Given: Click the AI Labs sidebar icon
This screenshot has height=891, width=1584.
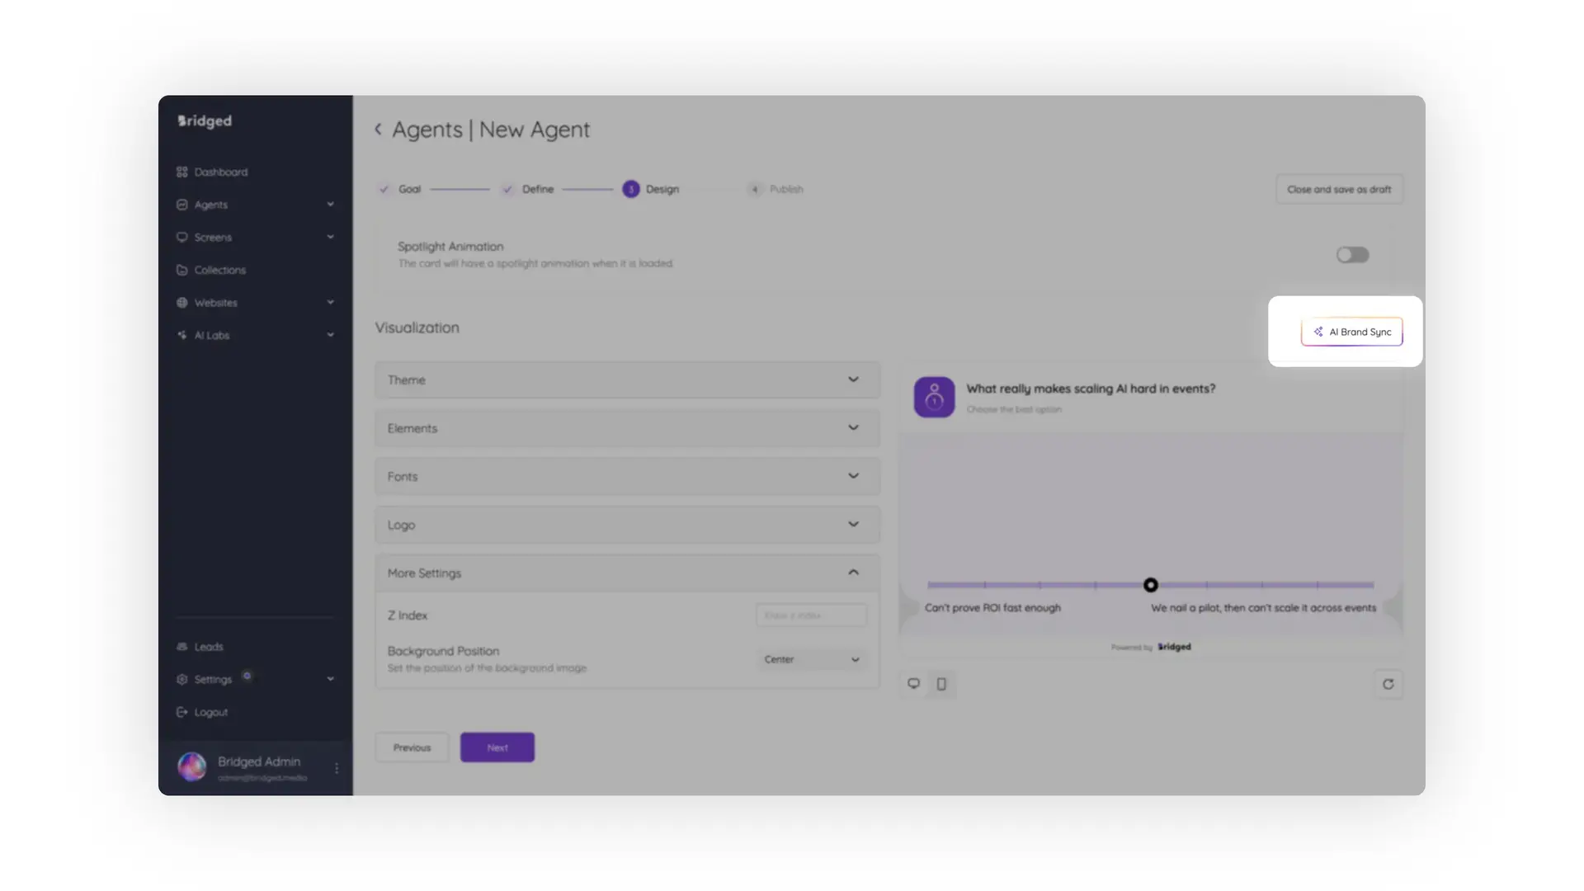Looking at the screenshot, I should point(182,335).
